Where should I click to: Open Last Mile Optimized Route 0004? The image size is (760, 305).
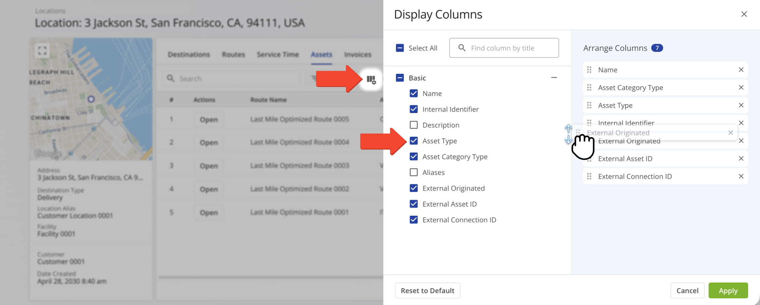pyautogui.click(x=209, y=142)
